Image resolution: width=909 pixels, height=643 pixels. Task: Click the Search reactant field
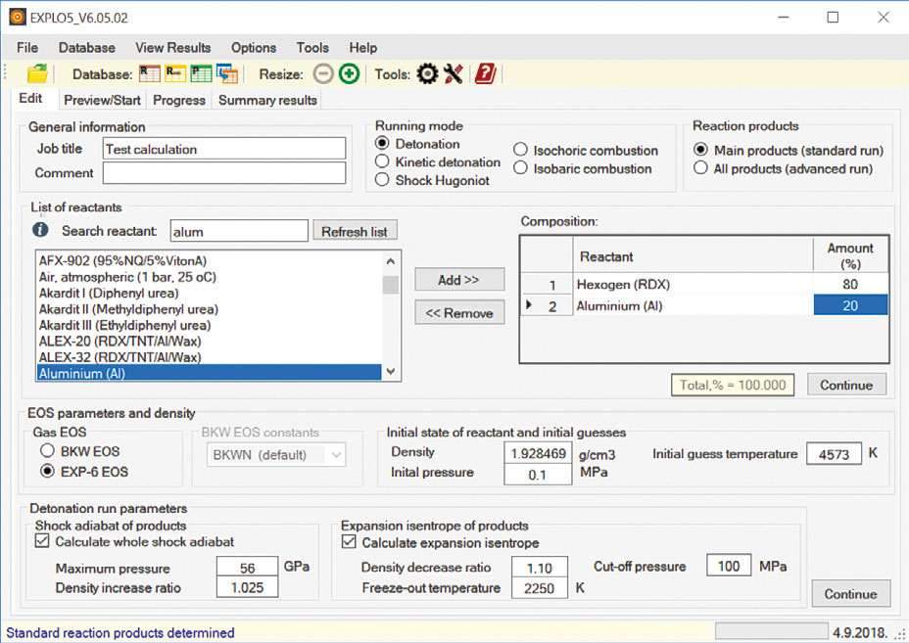239,231
